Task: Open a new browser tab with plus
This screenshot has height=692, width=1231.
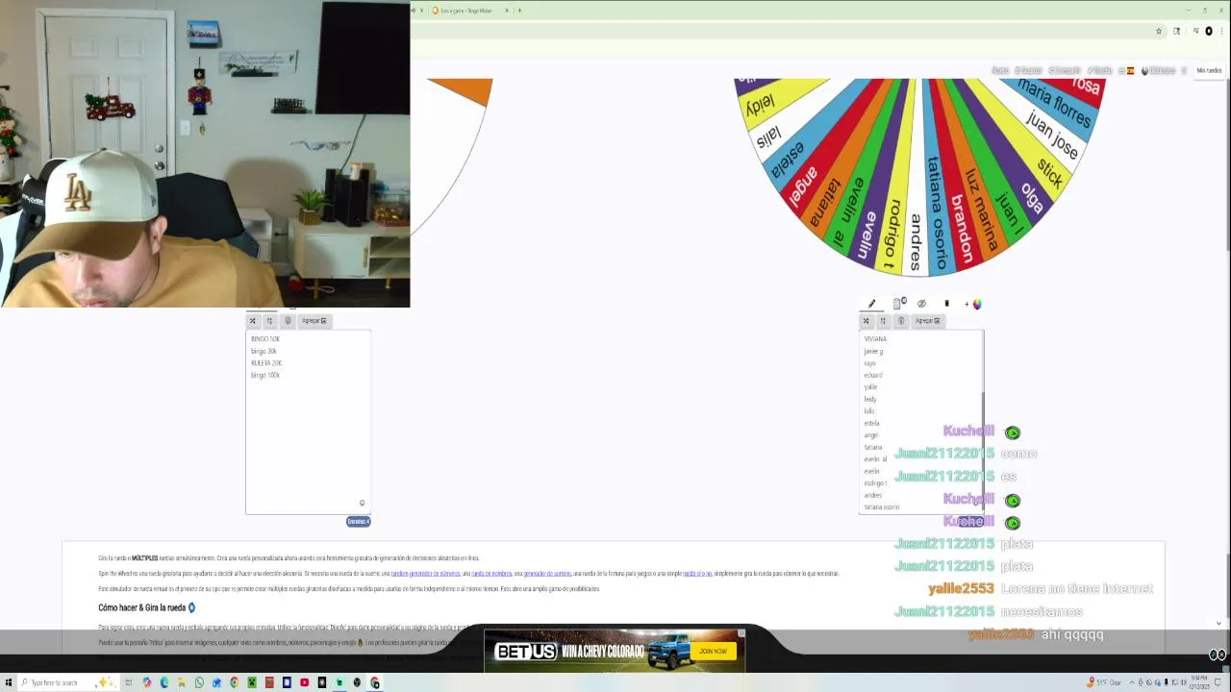Action: coord(519,11)
